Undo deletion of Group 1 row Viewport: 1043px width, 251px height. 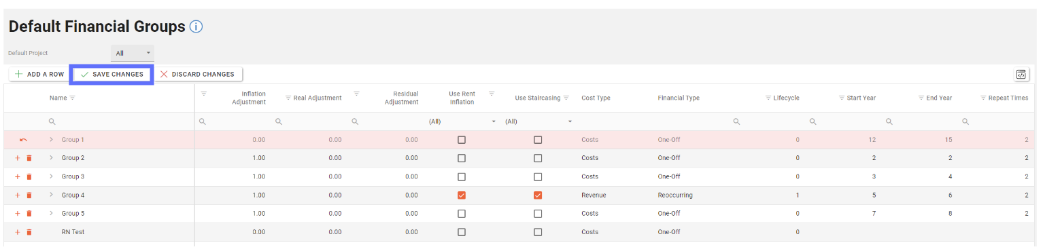tap(24, 140)
